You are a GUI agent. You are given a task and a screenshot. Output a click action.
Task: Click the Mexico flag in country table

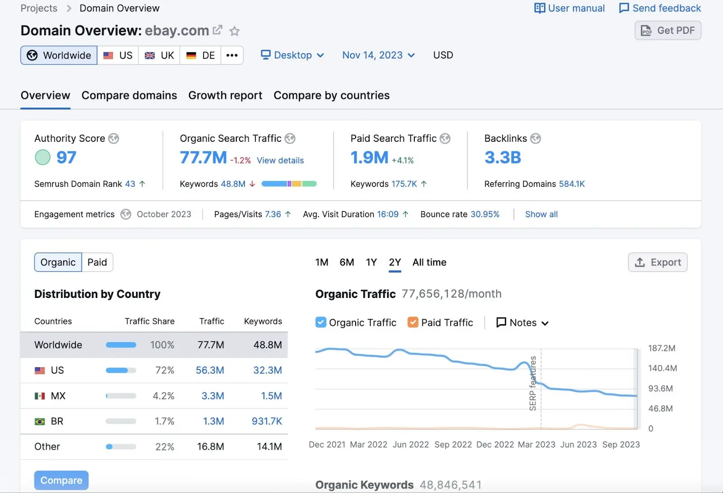pyautogui.click(x=40, y=396)
